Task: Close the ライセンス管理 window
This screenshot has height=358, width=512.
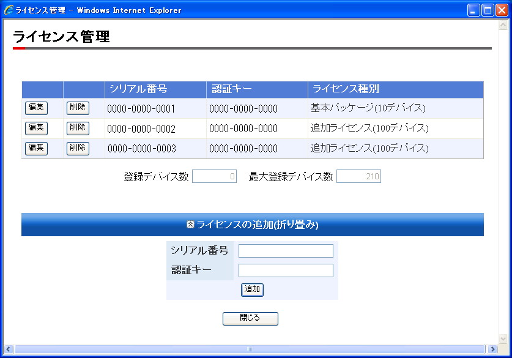Action: [502, 10]
